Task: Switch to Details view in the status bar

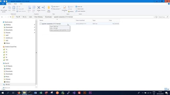Action: [166, 89]
